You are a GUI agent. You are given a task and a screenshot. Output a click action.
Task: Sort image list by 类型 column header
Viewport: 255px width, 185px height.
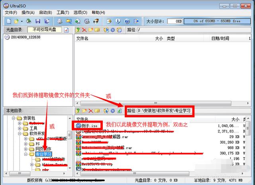click(x=171, y=39)
